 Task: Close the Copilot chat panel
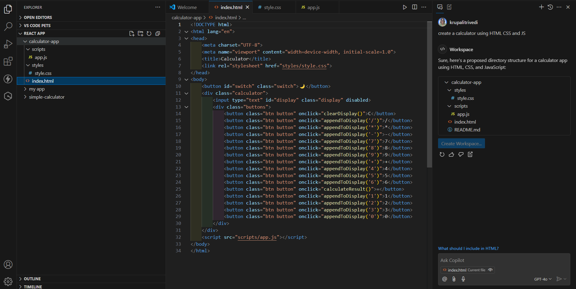coord(568,7)
